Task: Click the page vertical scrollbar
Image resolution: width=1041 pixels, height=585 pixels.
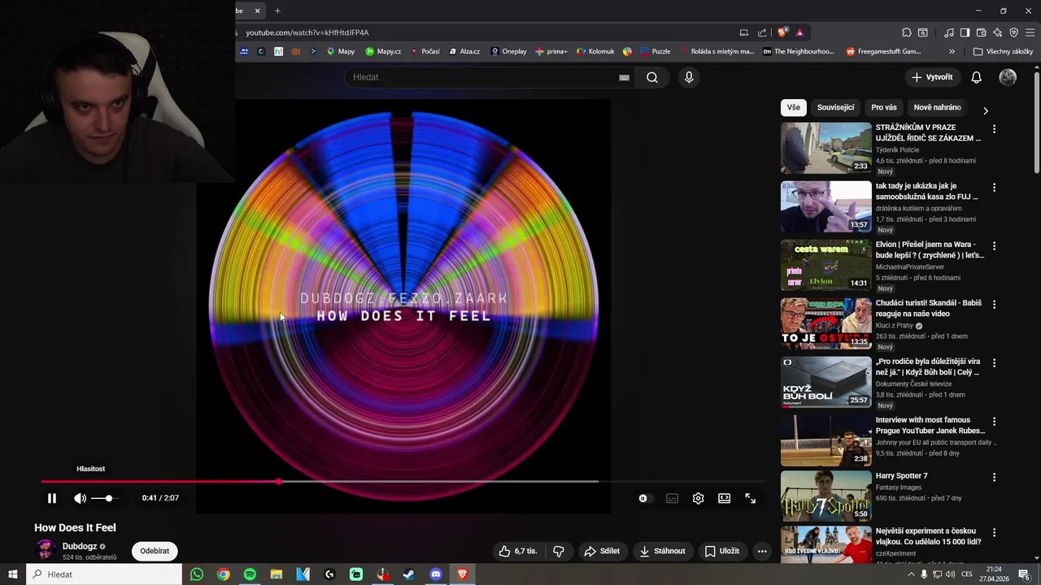Action: [x=1036, y=122]
